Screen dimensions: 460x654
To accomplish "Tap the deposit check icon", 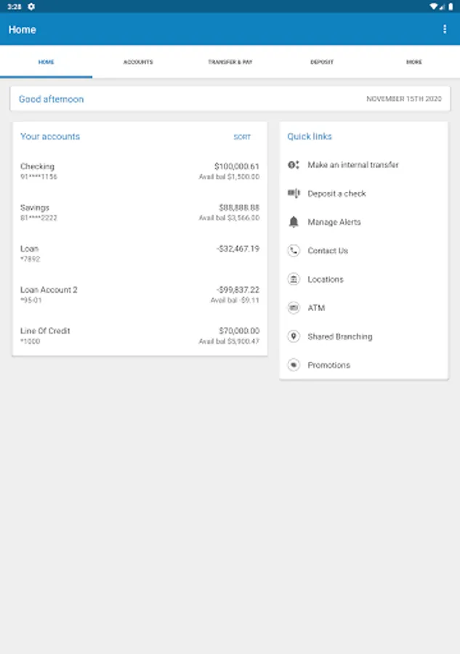I will pyautogui.click(x=294, y=193).
